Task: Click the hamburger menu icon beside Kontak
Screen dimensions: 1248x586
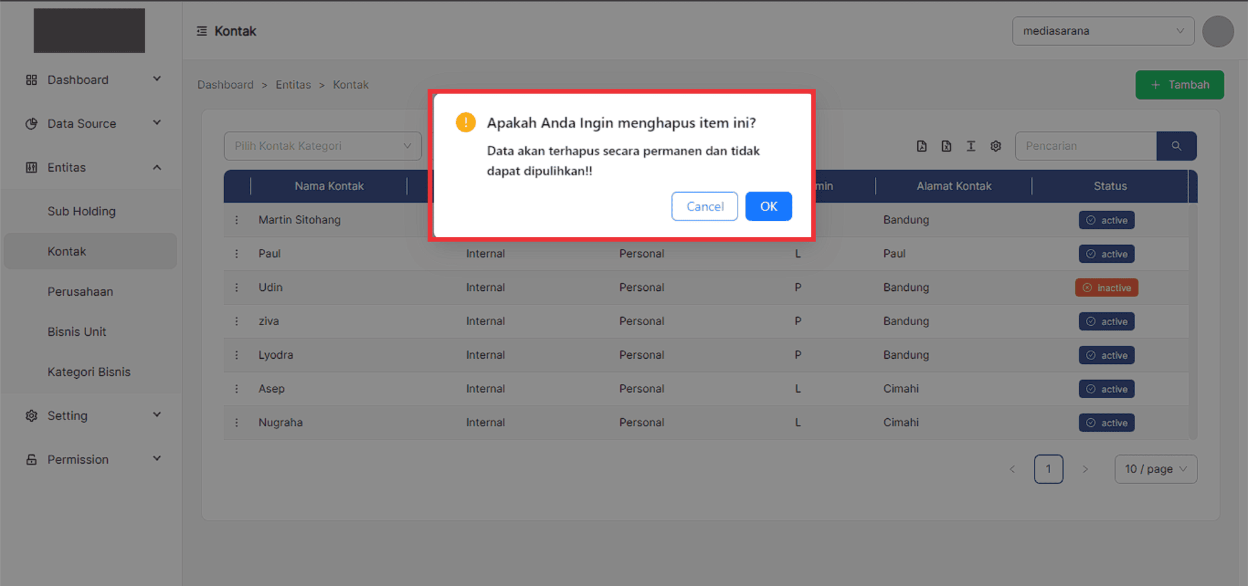Action: pyautogui.click(x=202, y=31)
